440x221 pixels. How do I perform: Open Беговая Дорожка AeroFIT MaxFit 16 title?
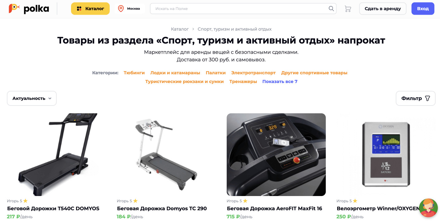click(x=275, y=209)
